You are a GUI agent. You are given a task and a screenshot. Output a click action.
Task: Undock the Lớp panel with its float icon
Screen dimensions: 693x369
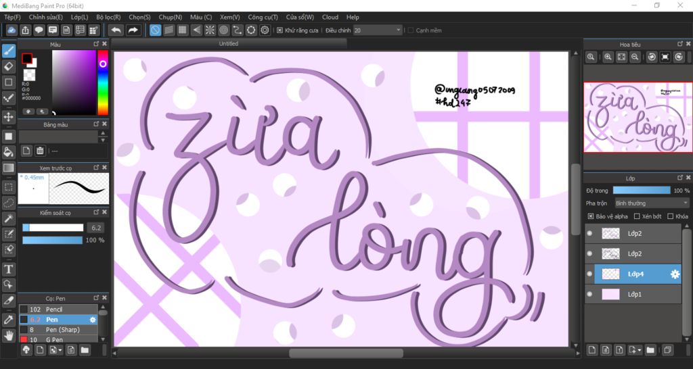tap(679, 178)
